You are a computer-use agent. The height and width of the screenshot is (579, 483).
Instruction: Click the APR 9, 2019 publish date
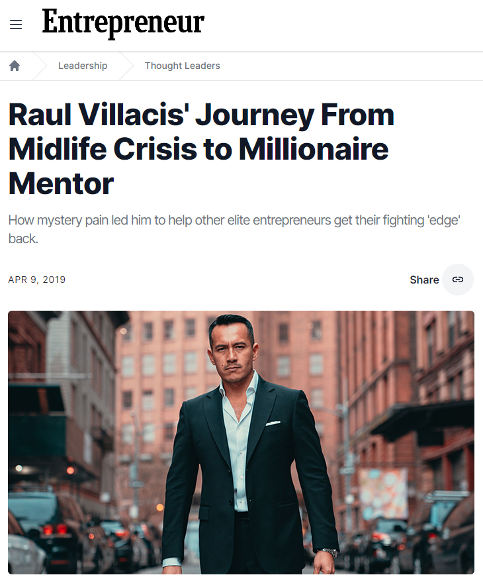tap(37, 280)
